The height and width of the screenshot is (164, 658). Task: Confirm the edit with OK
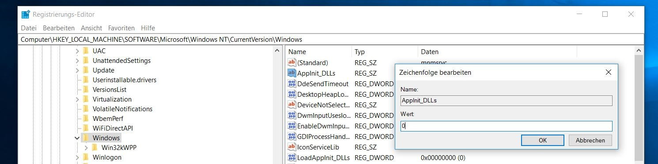(x=543, y=140)
